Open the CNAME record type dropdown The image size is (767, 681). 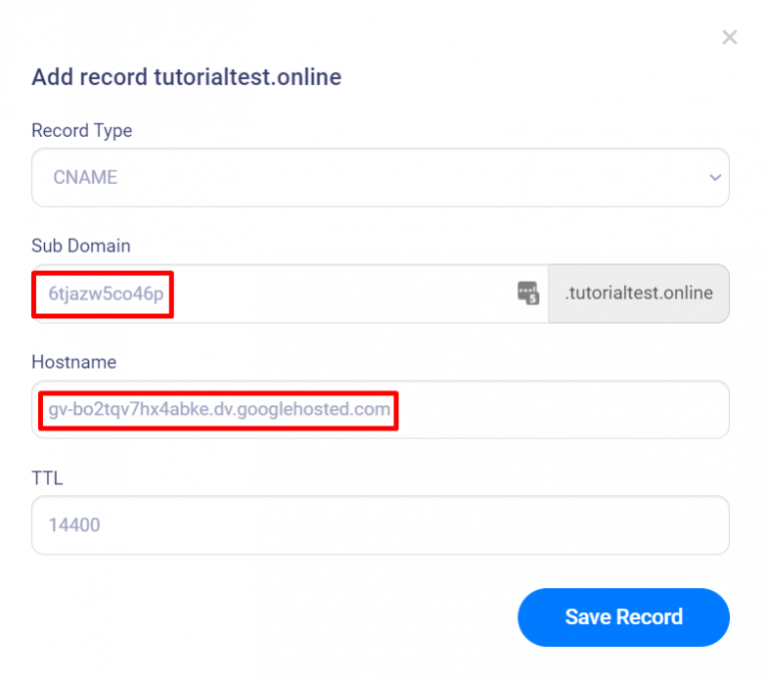coord(381,177)
